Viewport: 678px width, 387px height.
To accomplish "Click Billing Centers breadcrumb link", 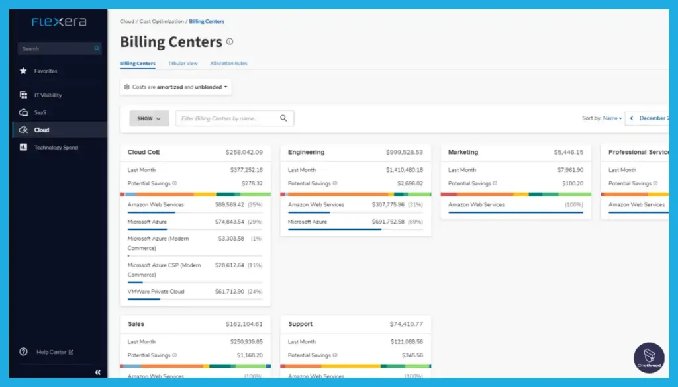I will pos(207,21).
